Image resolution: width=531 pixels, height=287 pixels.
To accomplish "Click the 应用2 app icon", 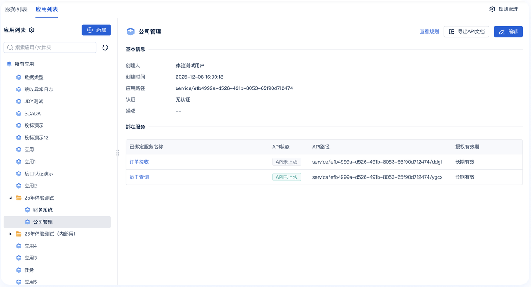I will click(x=19, y=185).
